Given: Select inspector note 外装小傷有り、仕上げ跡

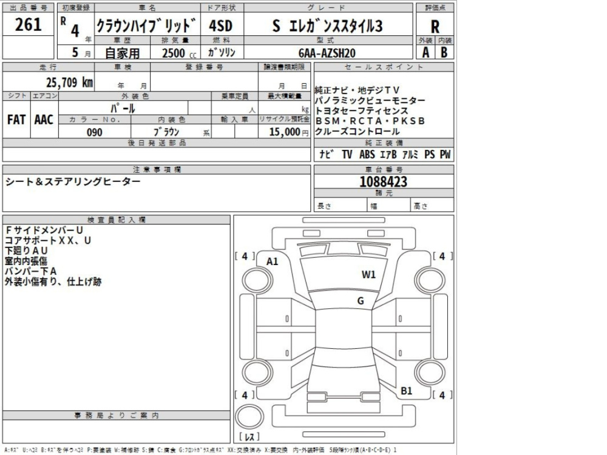Looking at the screenshot, I should click(53, 281).
